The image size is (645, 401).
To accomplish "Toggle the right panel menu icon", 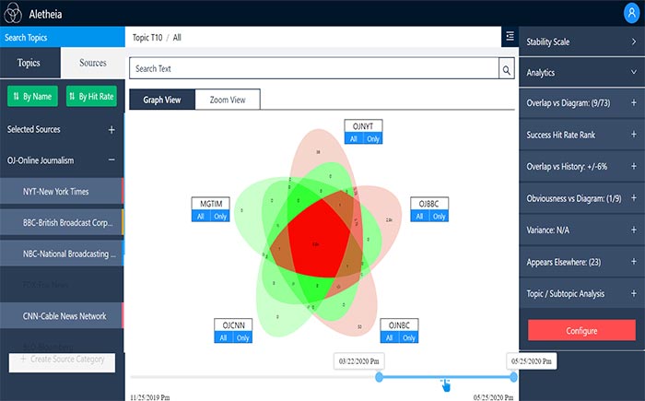I will (510, 37).
